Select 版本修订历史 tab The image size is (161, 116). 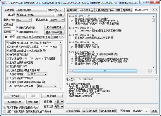[141, 10]
